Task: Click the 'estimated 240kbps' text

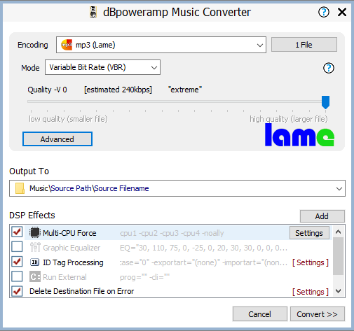Action: click(118, 90)
